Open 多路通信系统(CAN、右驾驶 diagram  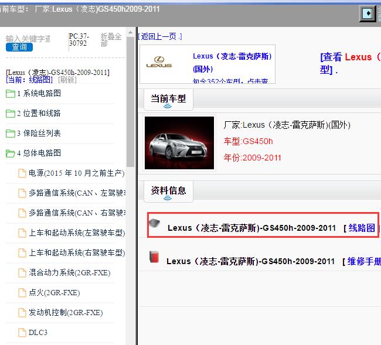click(x=77, y=213)
